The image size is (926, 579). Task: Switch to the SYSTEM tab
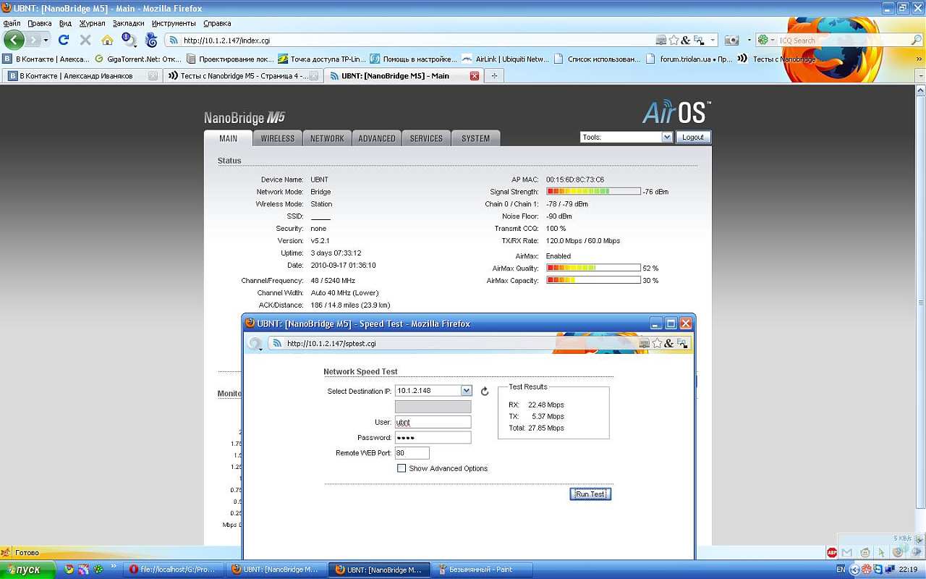(x=476, y=138)
